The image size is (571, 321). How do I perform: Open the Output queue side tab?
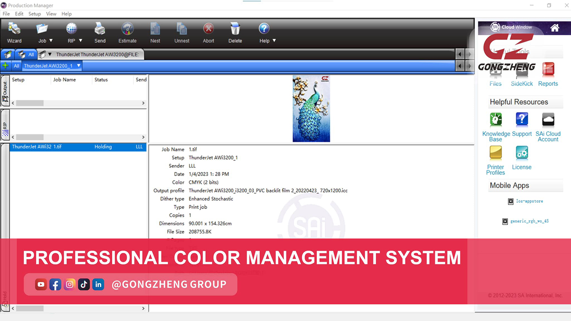click(x=5, y=91)
